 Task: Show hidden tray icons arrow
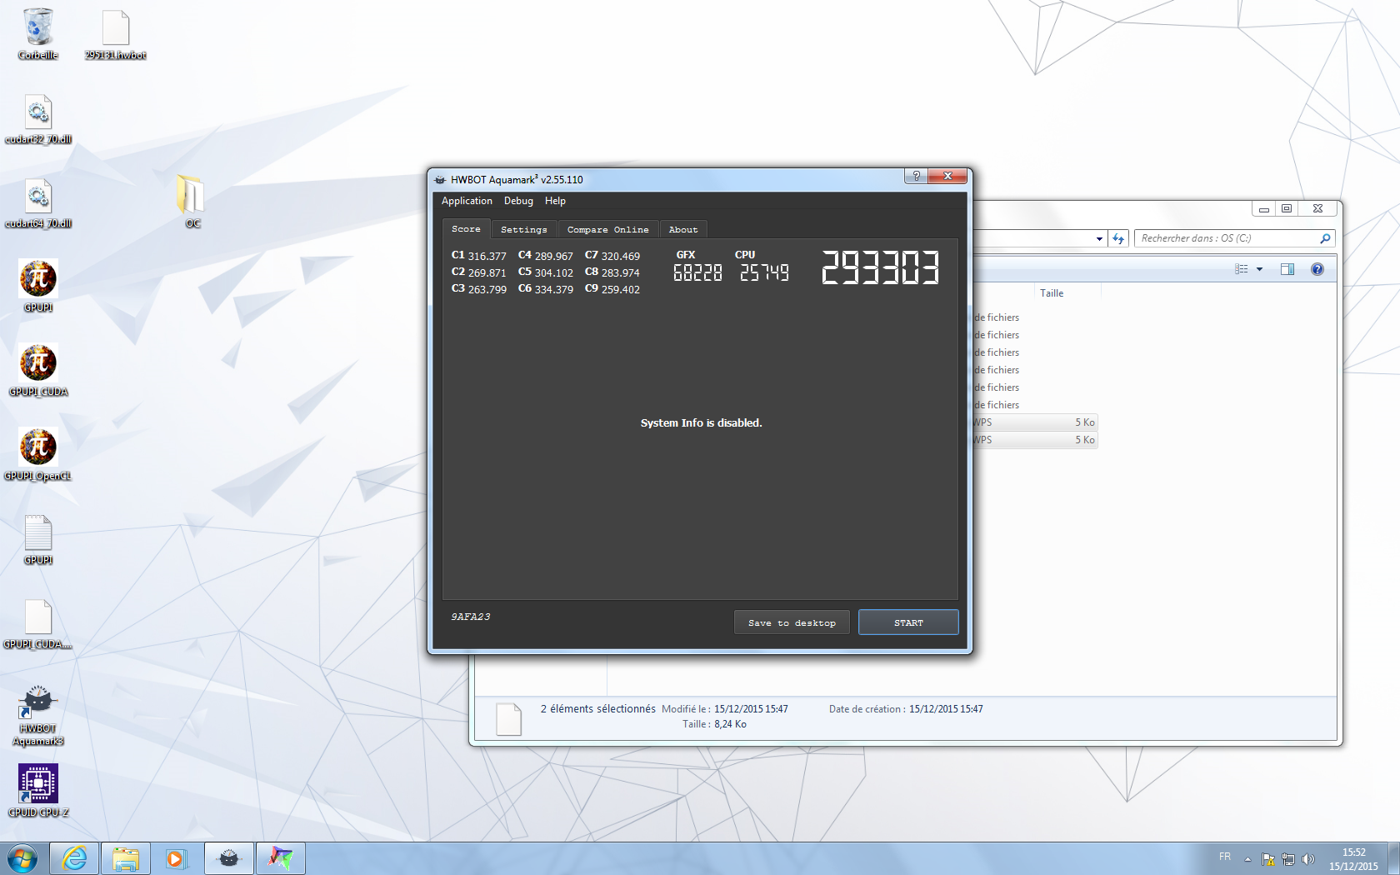click(1247, 859)
